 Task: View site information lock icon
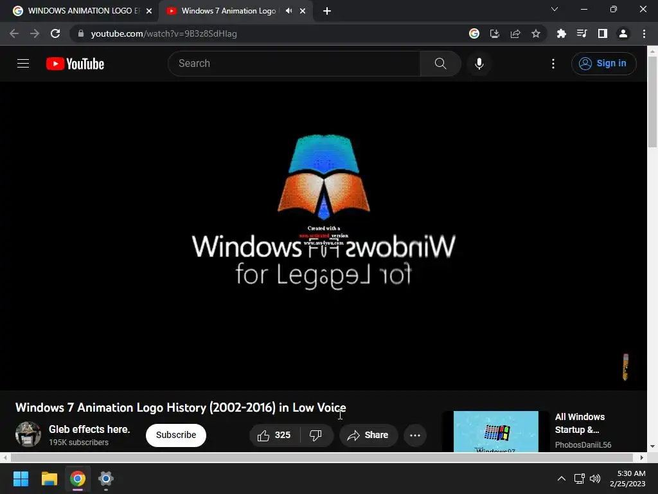click(81, 33)
